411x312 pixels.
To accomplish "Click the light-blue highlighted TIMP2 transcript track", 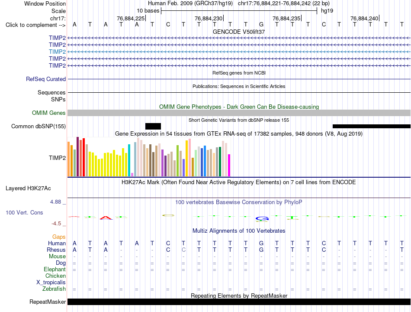I will tap(239, 52).
